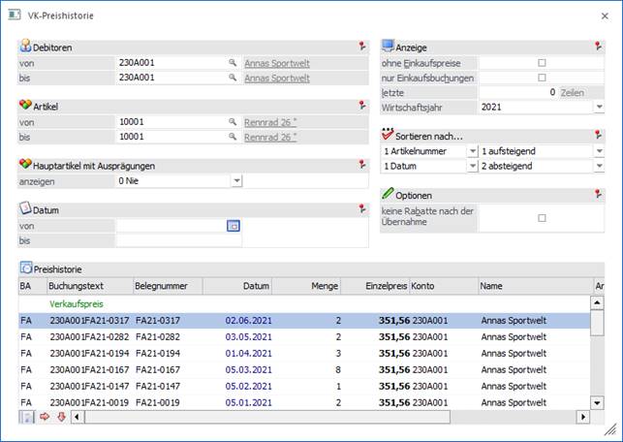
Task: Open the Wirtschaftsjahr 2021 dropdown
Action: click(x=599, y=108)
